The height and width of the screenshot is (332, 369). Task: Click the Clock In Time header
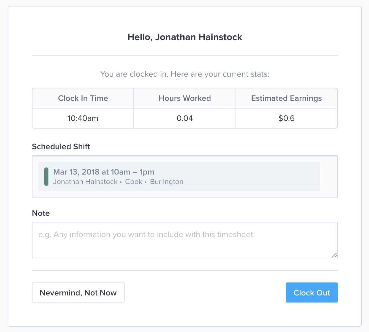pyautogui.click(x=83, y=98)
